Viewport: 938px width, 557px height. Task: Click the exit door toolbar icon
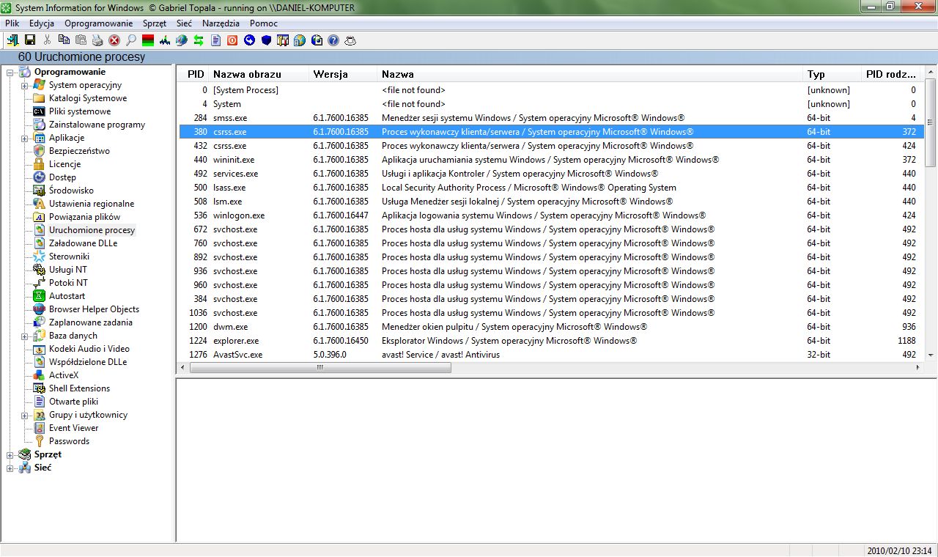click(13, 40)
